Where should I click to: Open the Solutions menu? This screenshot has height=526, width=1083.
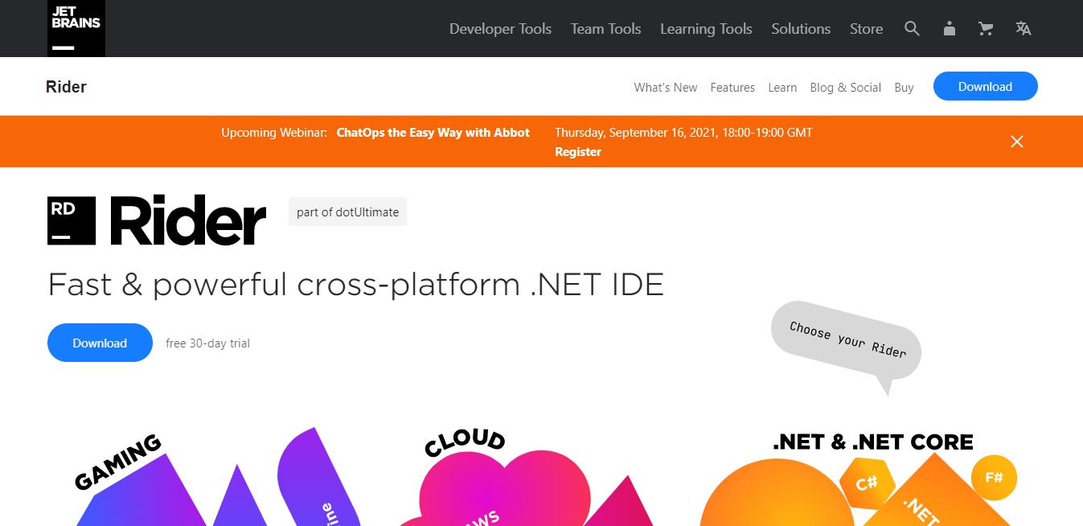800,28
